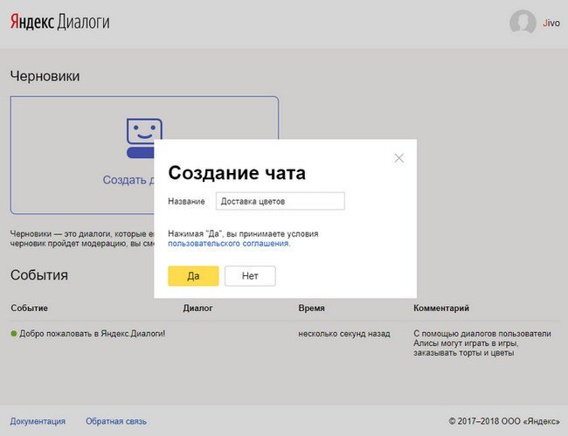Confirm with the Да button
Viewport: 568px width, 436px height.
coord(193,276)
